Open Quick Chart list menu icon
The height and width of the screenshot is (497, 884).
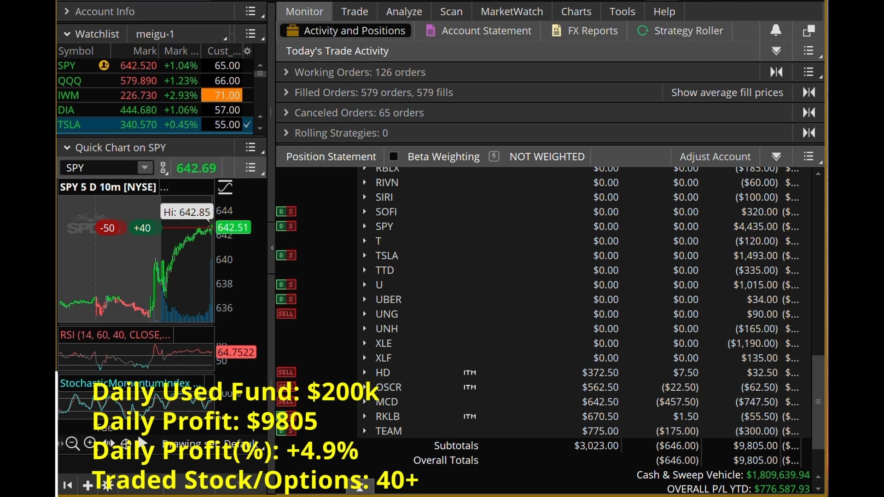[x=250, y=148]
